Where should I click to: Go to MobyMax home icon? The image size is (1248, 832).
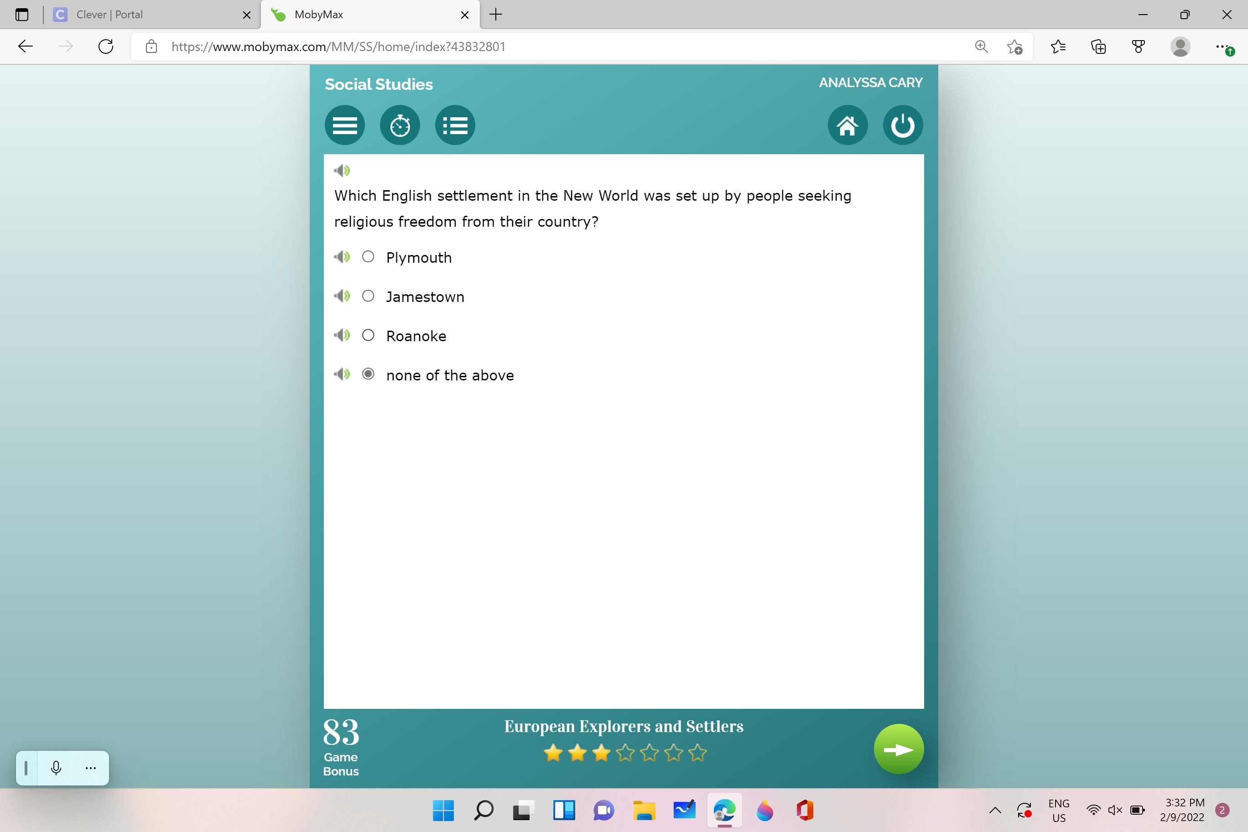(x=848, y=125)
